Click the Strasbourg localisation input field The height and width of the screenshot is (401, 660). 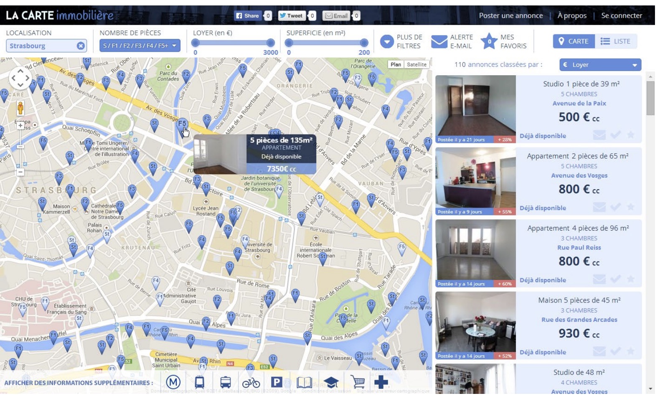[46, 46]
